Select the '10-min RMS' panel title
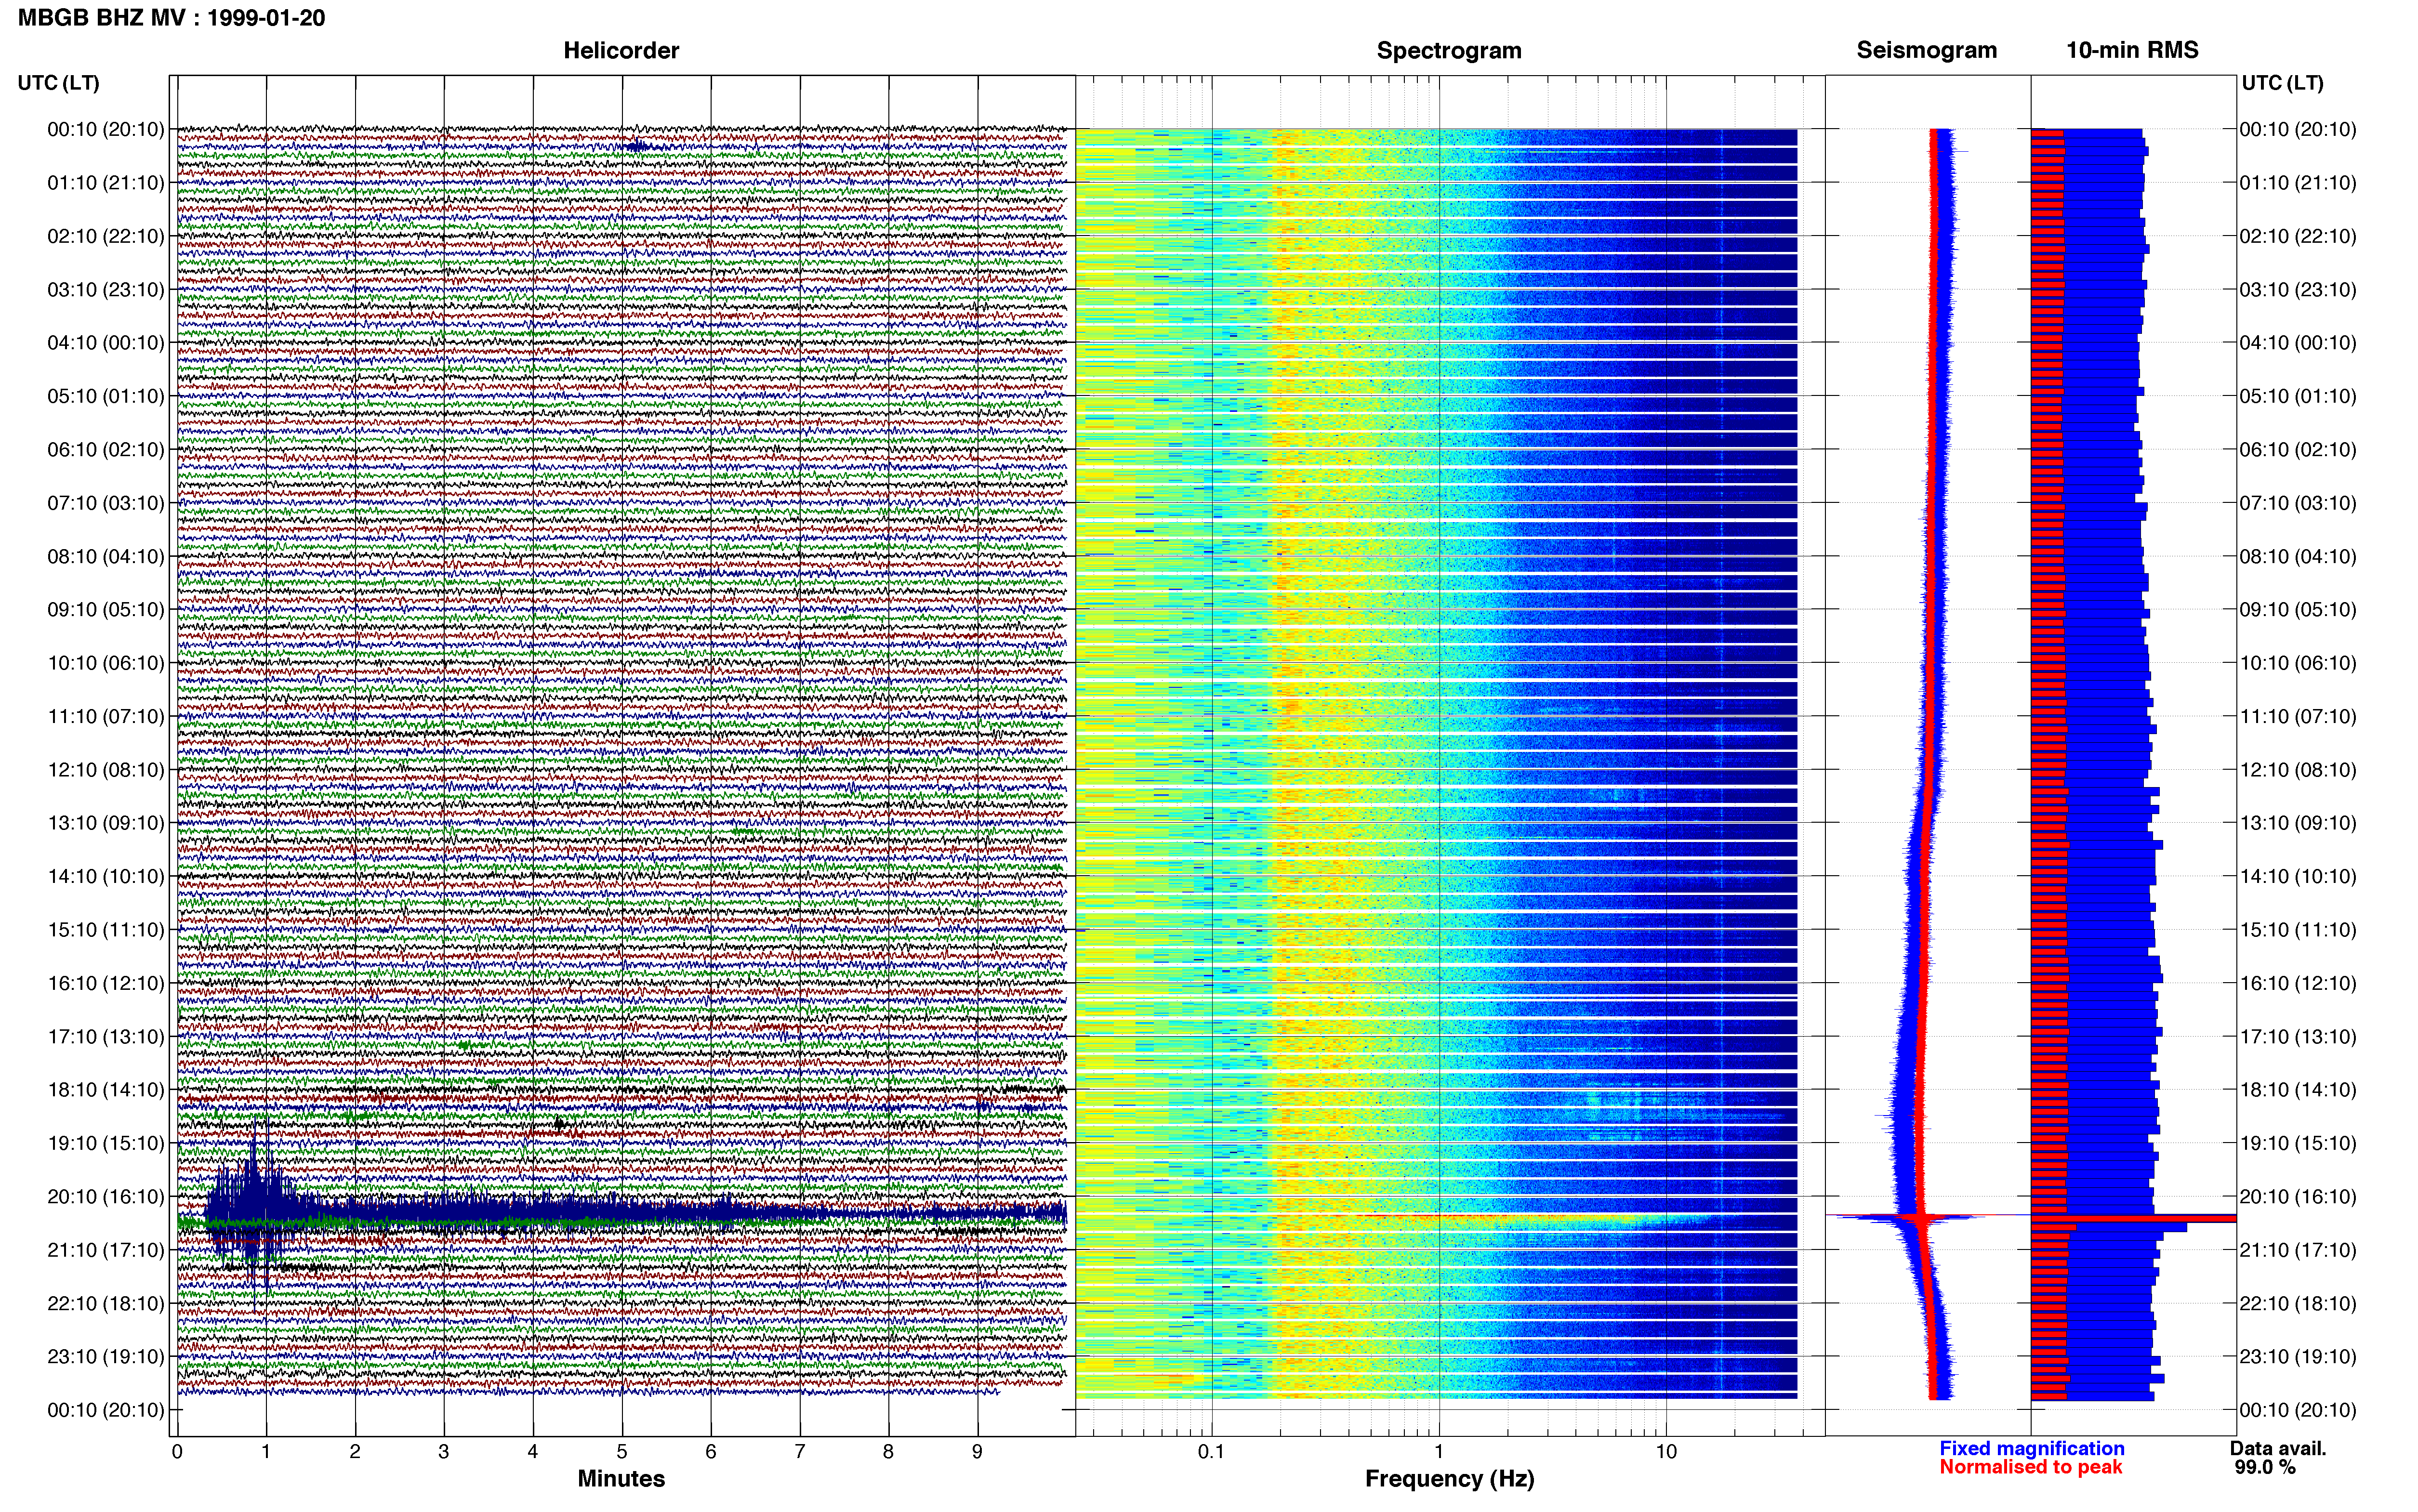The image size is (2418, 1512). coord(2132,50)
